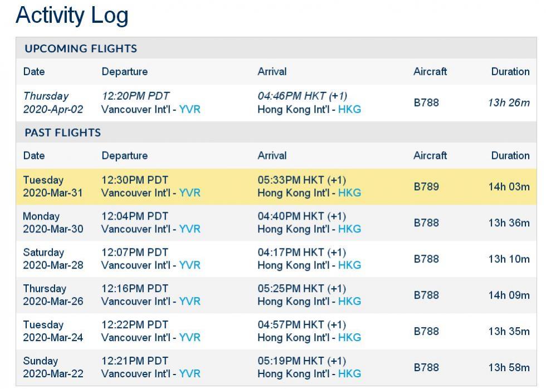Click the Duration column header under Past Flights
Viewport: 546px width, 389px height.
tap(510, 155)
